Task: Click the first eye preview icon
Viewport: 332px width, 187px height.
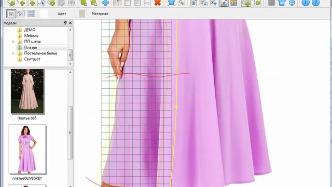Action: [x=193, y=3]
